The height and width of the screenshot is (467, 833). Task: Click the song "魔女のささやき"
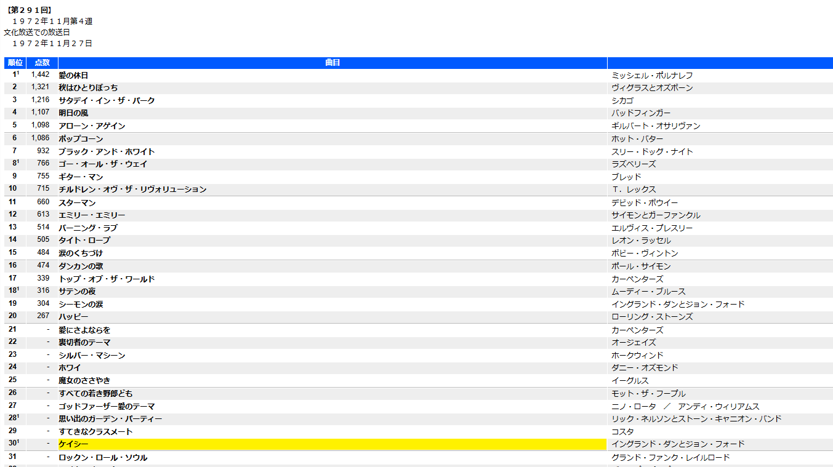[84, 381]
